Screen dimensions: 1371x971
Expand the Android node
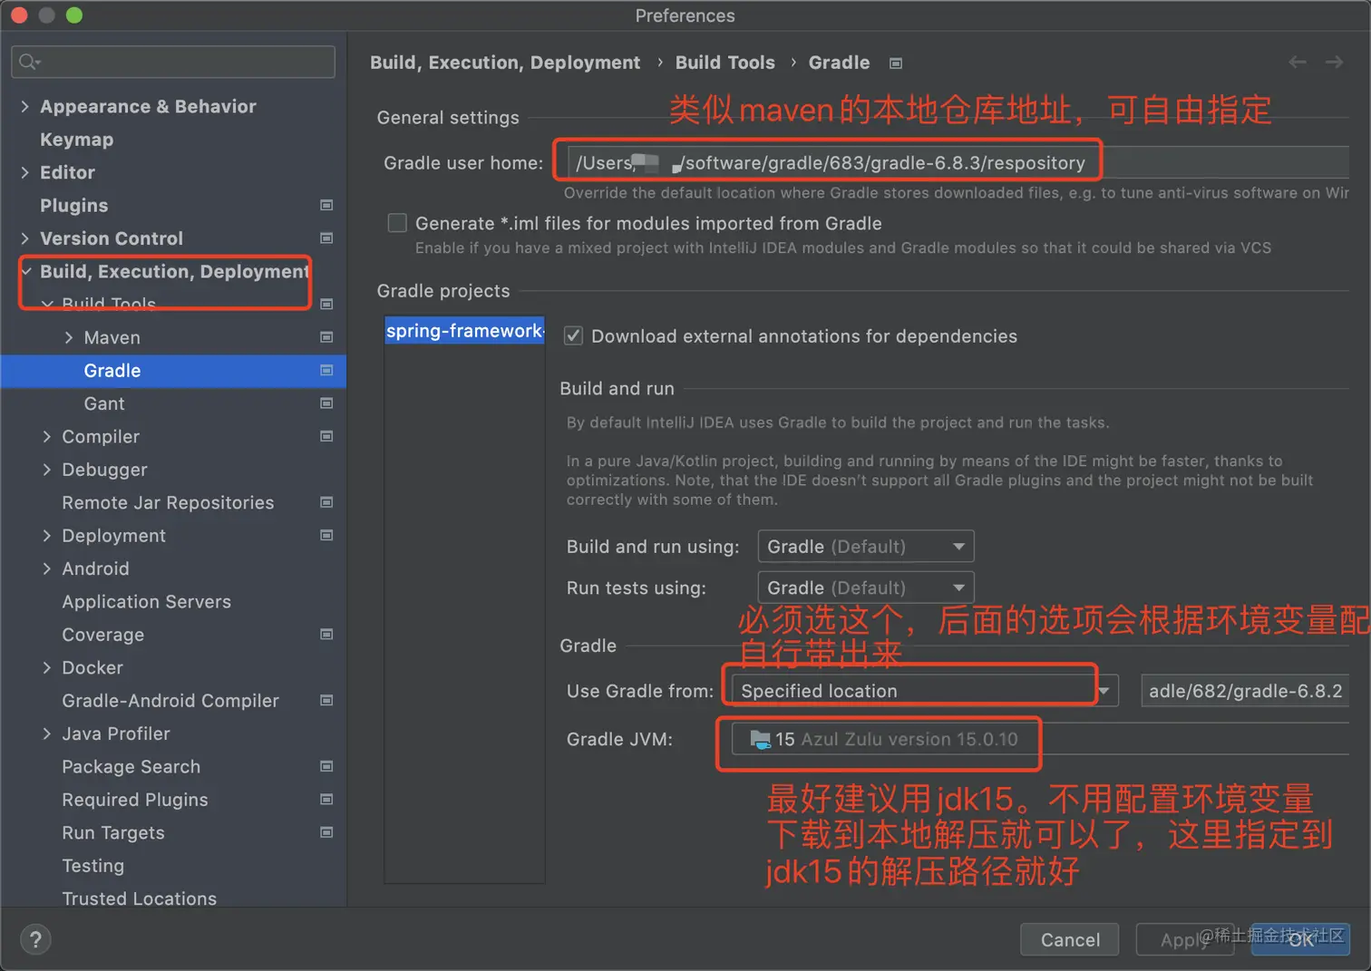[x=47, y=568]
